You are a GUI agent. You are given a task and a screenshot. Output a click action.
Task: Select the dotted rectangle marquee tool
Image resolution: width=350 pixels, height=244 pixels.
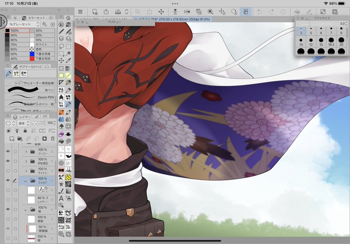[x=68, y=46]
